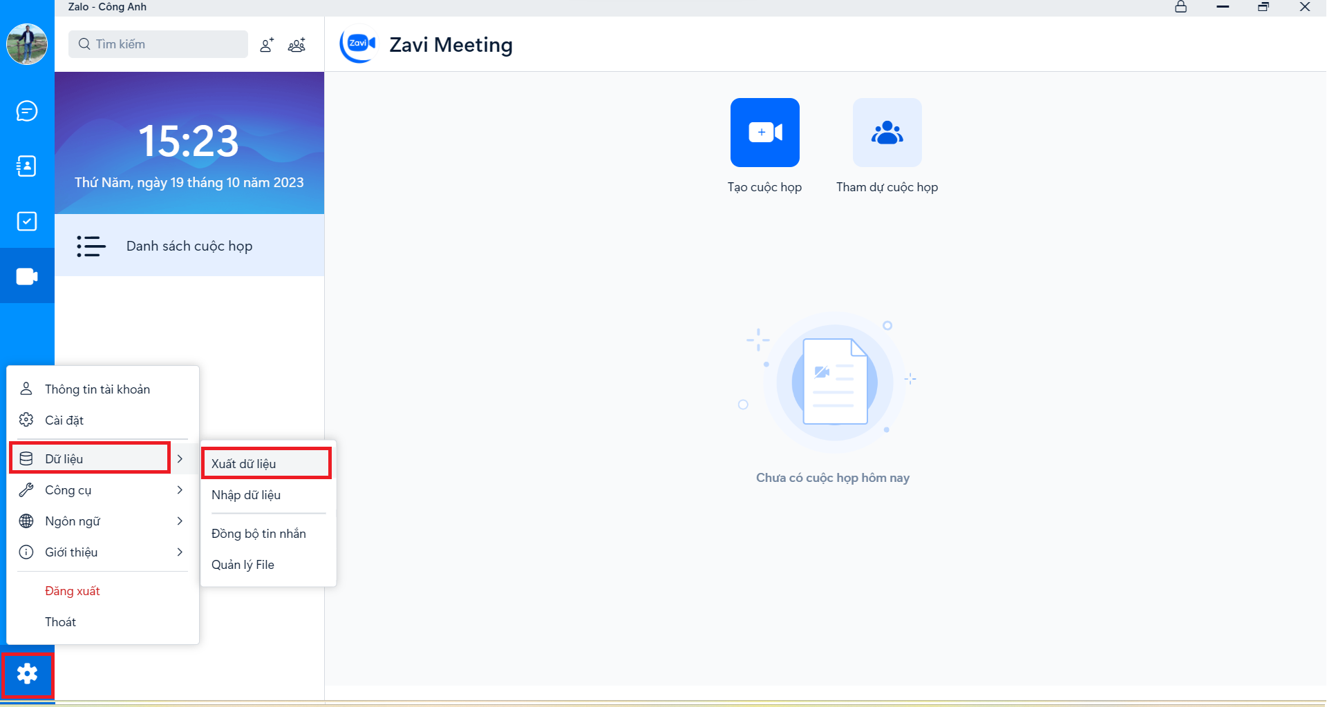1327x707 pixels.
Task: Minimize the Zalo window
Action: [1223, 7]
